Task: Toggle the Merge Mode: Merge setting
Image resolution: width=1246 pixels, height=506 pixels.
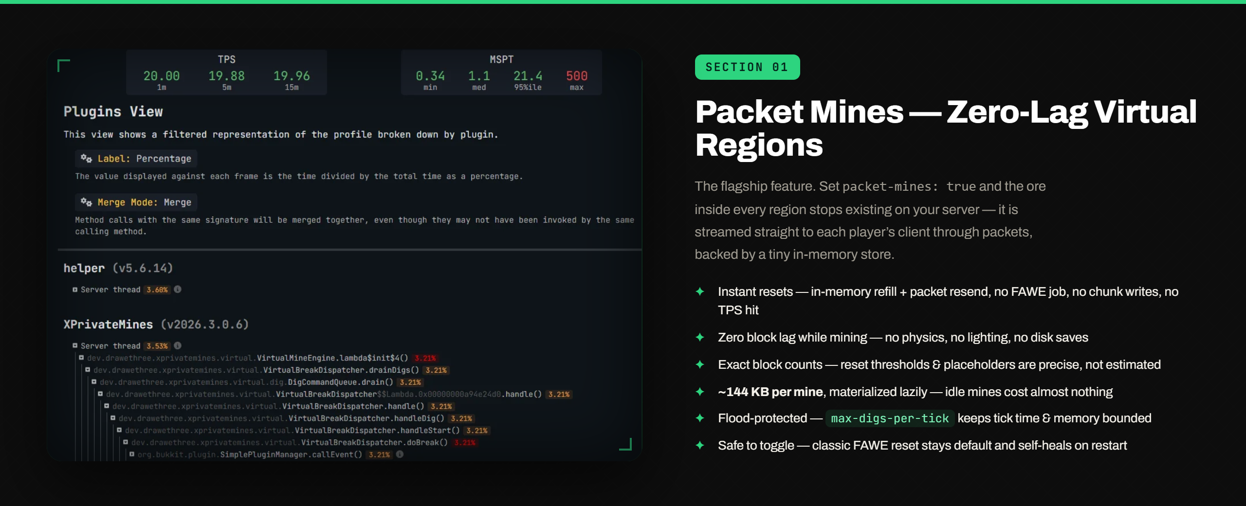Action: point(136,202)
